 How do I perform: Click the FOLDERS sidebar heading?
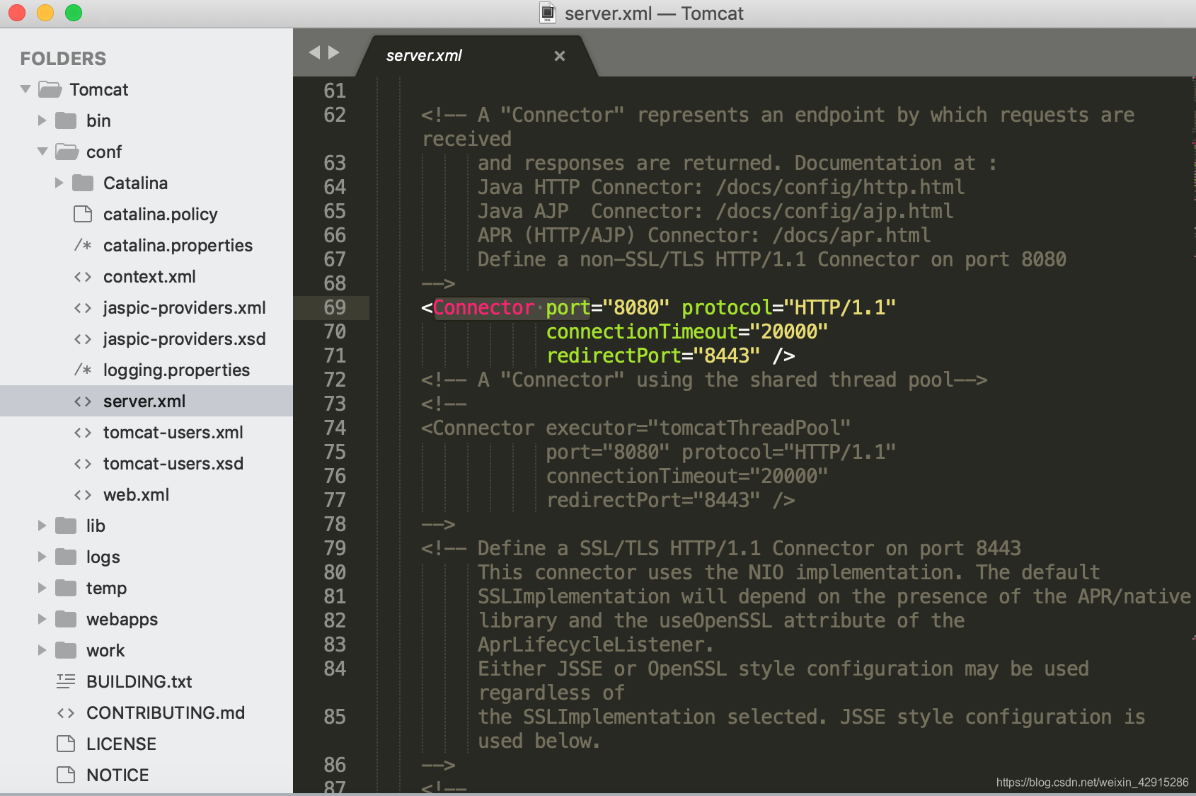[x=63, y=59]
